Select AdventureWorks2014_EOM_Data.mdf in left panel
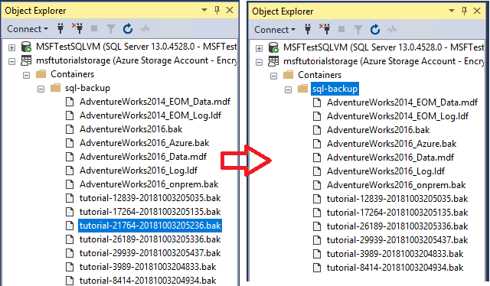Image resolution: width=490 pixels, height=286 pixels. (155, 102)
